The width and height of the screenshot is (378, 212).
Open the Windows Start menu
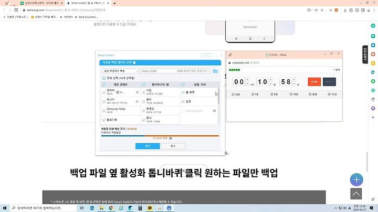[5, 208]
